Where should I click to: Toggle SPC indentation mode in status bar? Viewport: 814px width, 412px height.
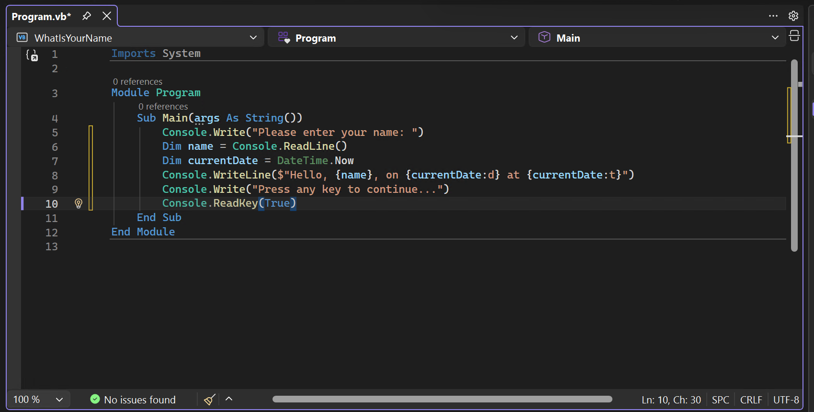pos(720,400)
